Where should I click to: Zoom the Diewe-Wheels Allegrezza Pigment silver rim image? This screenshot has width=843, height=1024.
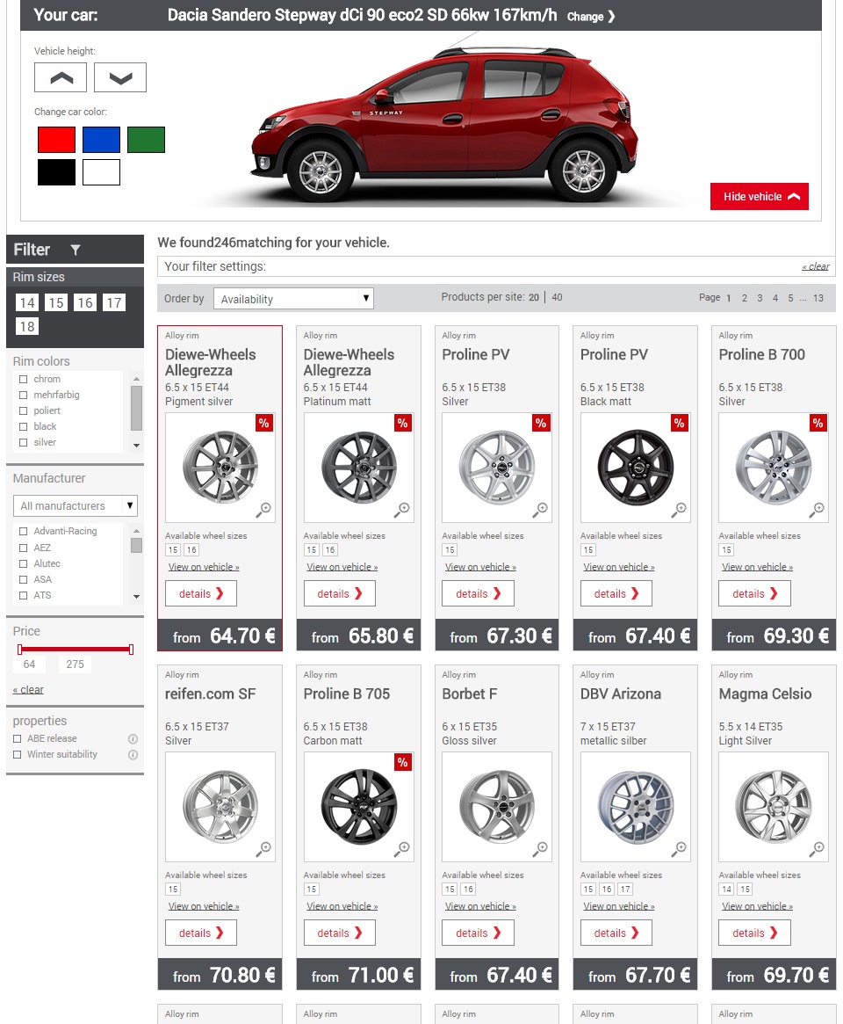coord(263,510)
